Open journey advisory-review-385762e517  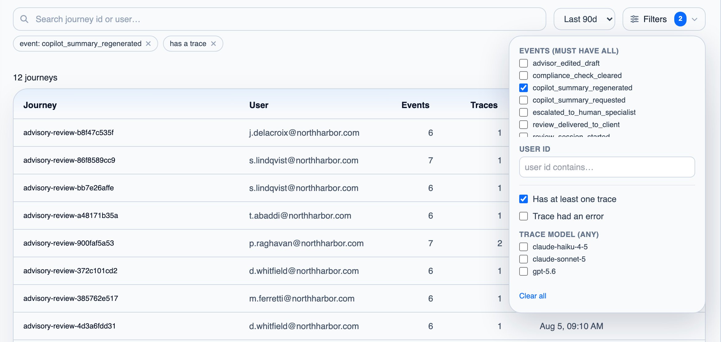coord(71,298)
